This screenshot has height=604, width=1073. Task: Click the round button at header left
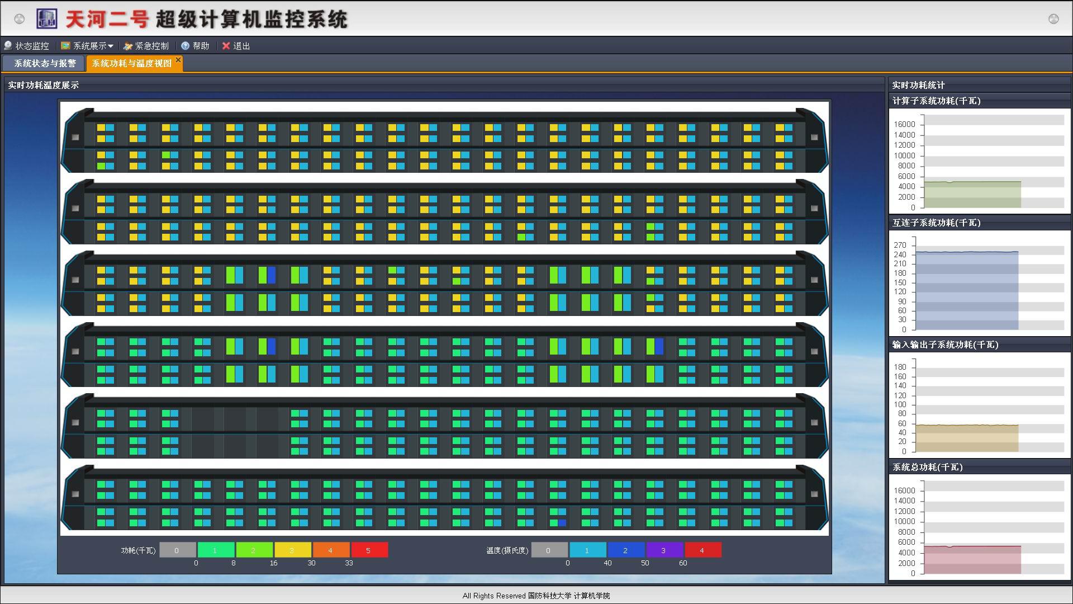20,19
